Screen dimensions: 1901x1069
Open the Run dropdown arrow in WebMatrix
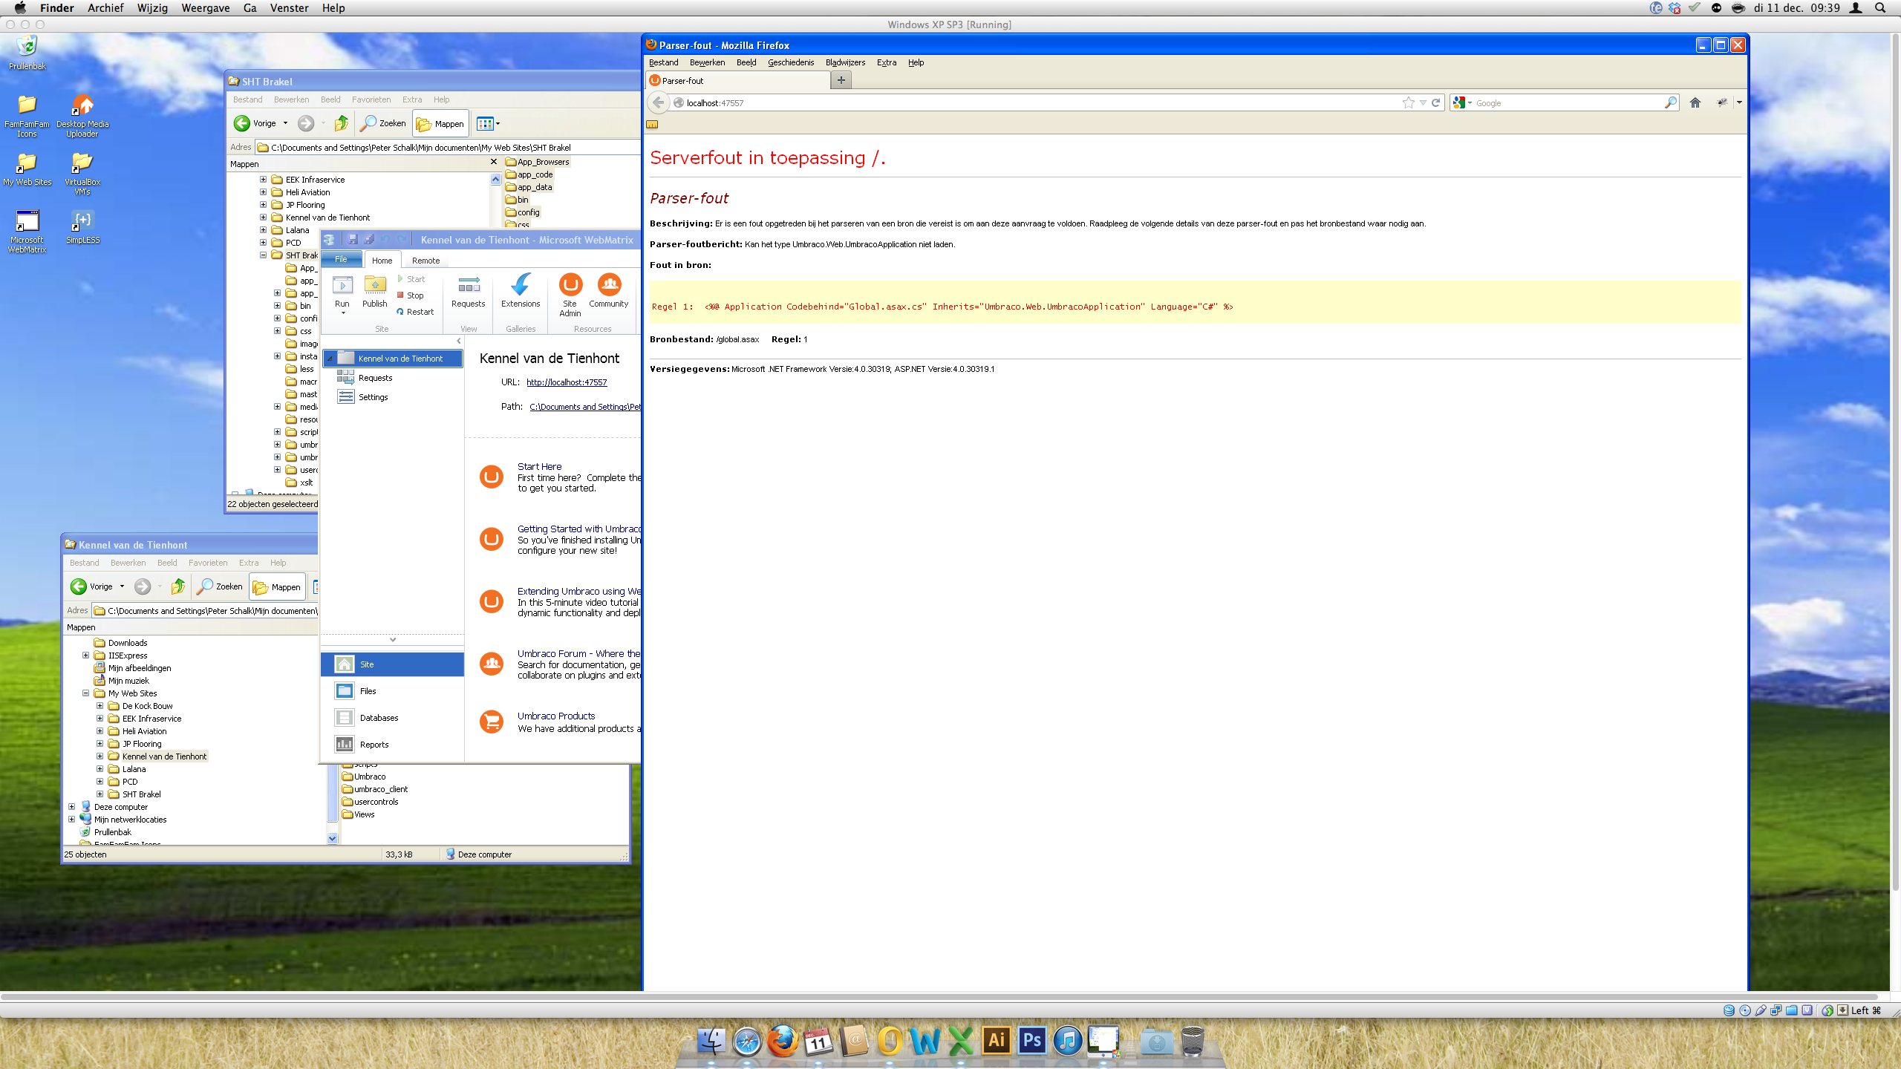pos(342,313)
